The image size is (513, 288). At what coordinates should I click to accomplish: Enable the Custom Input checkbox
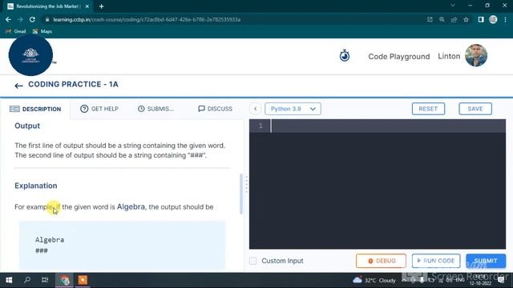(x=253, y=261)
